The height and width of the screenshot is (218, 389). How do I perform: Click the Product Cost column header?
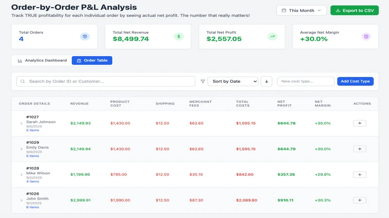pos(120,104)
